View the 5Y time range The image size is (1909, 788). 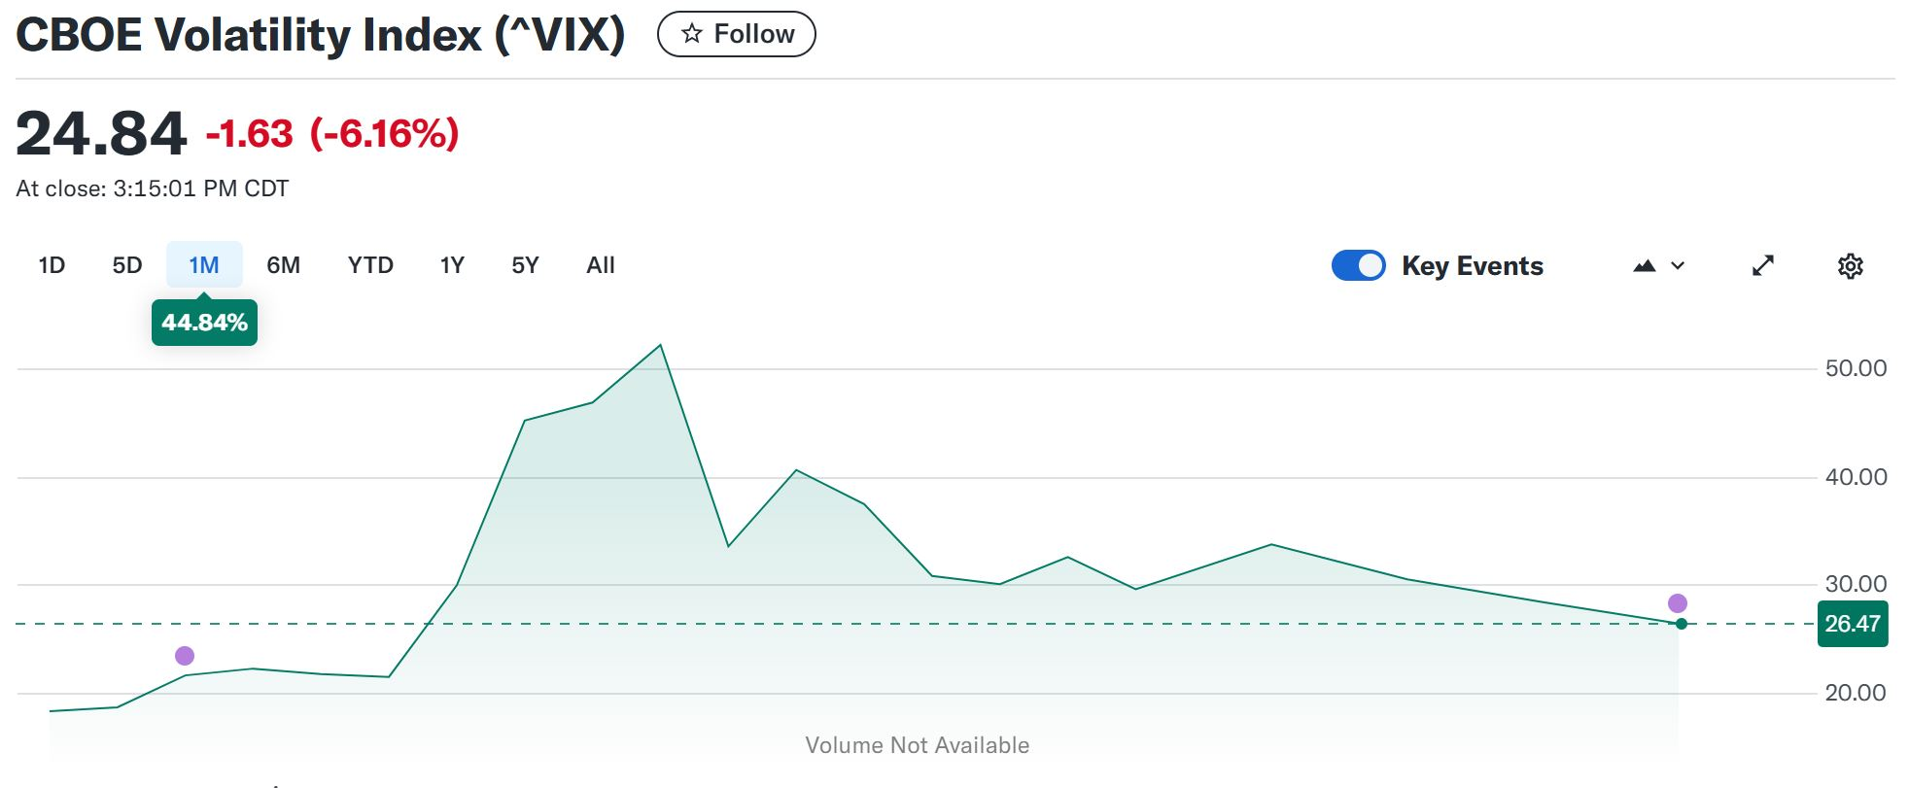525,265
